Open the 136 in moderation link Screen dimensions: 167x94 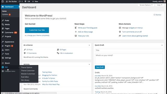(x=66, y=53)
